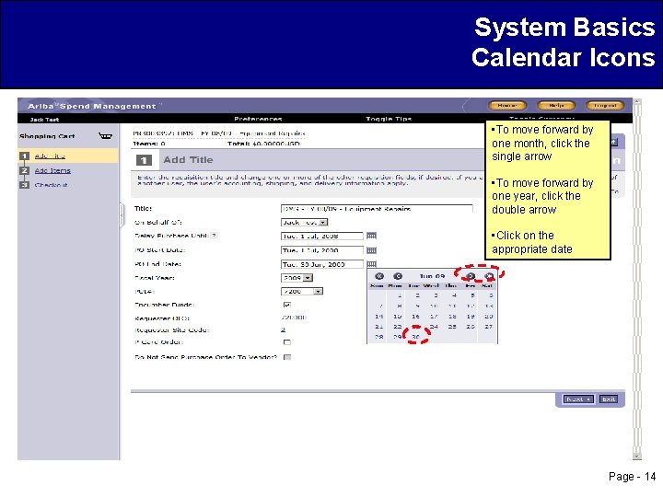Open the Fiscal Year dropdown
The image size is (663, 497).
pos(308,278)
